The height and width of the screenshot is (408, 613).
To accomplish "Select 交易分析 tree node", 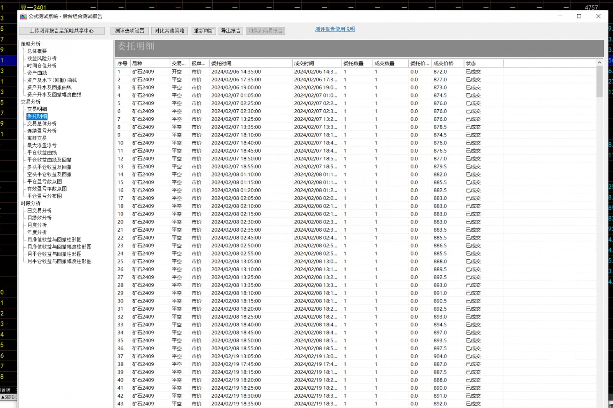I will 31,102.
